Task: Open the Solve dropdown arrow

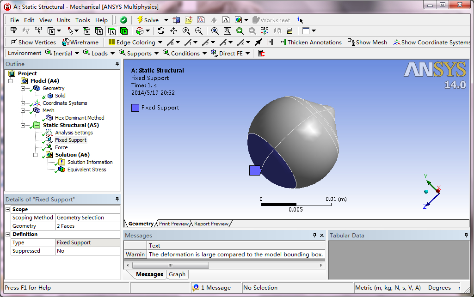Action: click(166, 20)
